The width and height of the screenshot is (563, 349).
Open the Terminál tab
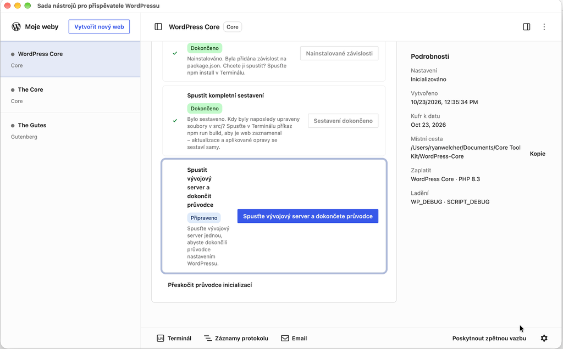coord(174,338)
